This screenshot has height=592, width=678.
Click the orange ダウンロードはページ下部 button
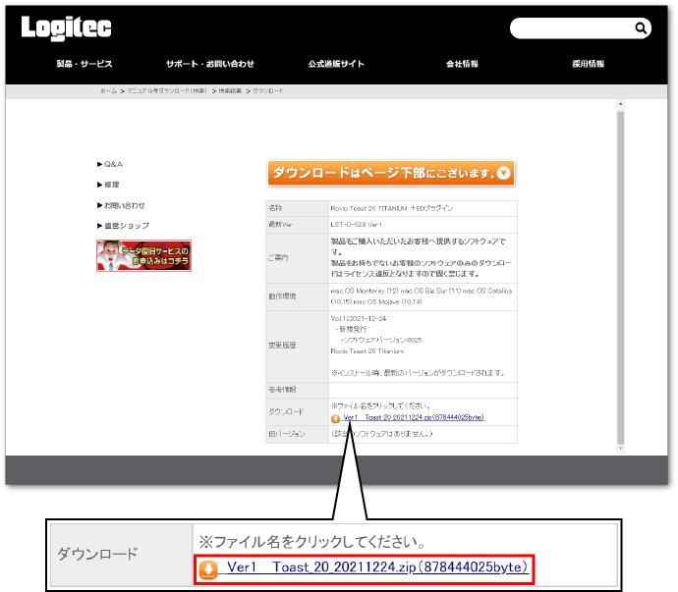point(391,173)
